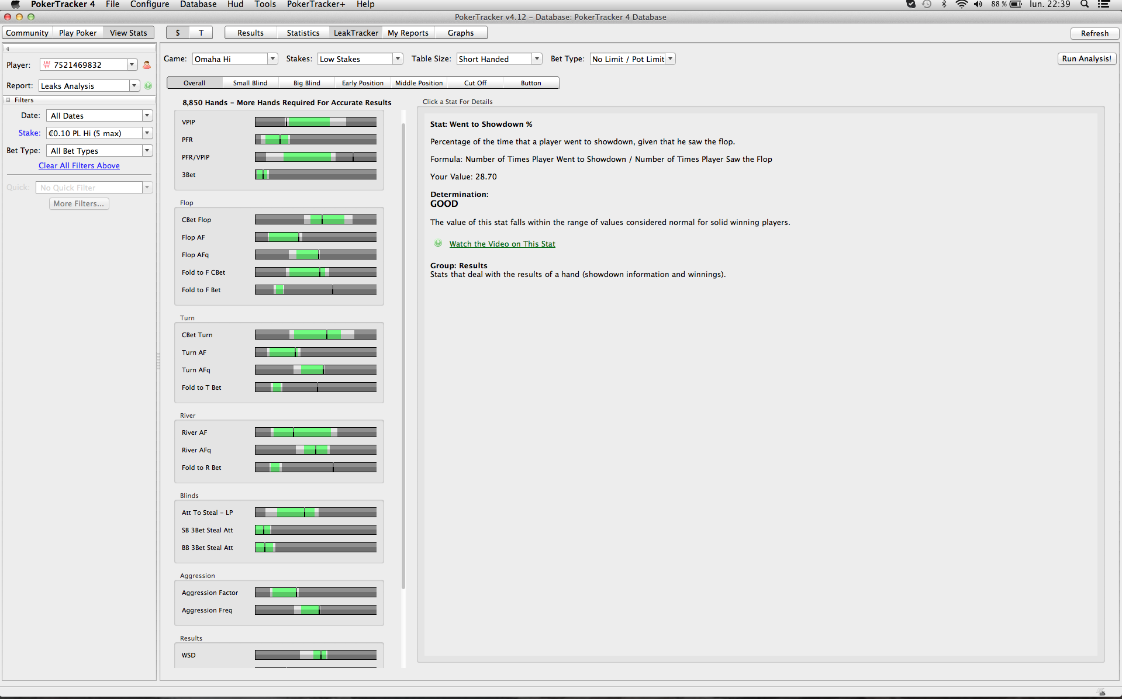Click the battery status icon
This screenshot has height=699, width=1122.
1016,4
